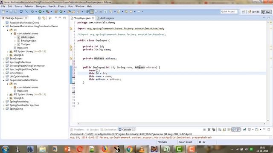Open the Project menu
The height and width of the screenshot is (153, 273).
62,6
